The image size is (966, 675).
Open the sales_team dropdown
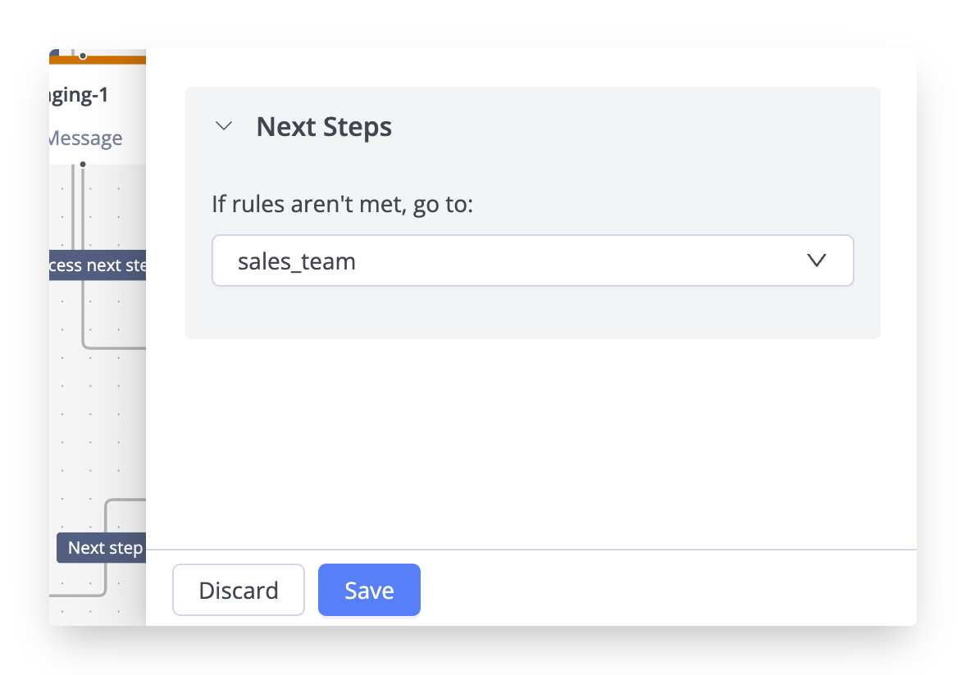(x=532, y=261)
